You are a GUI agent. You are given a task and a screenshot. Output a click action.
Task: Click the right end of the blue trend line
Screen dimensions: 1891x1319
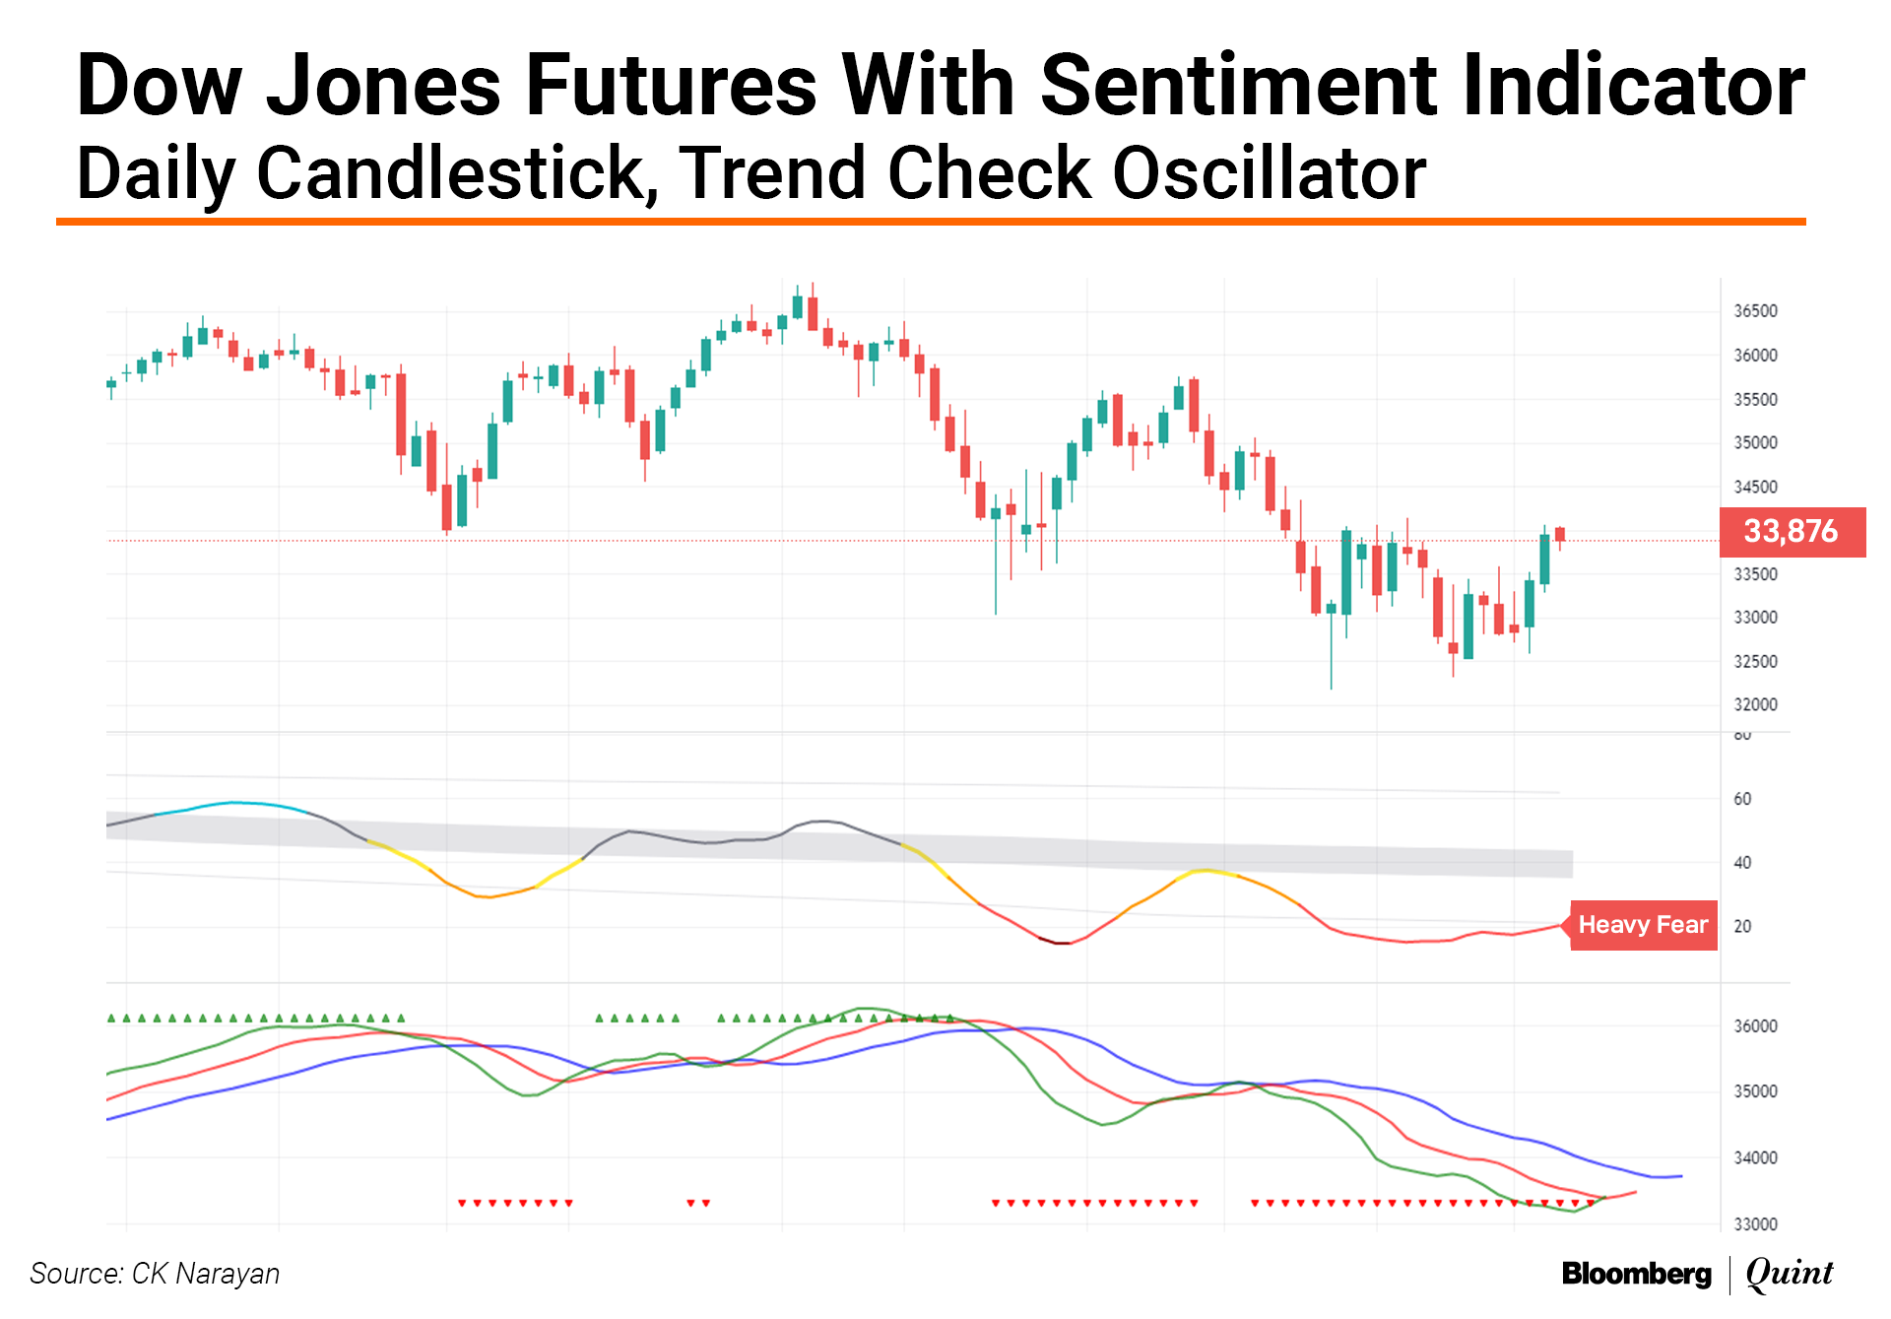point(1679,1176)
